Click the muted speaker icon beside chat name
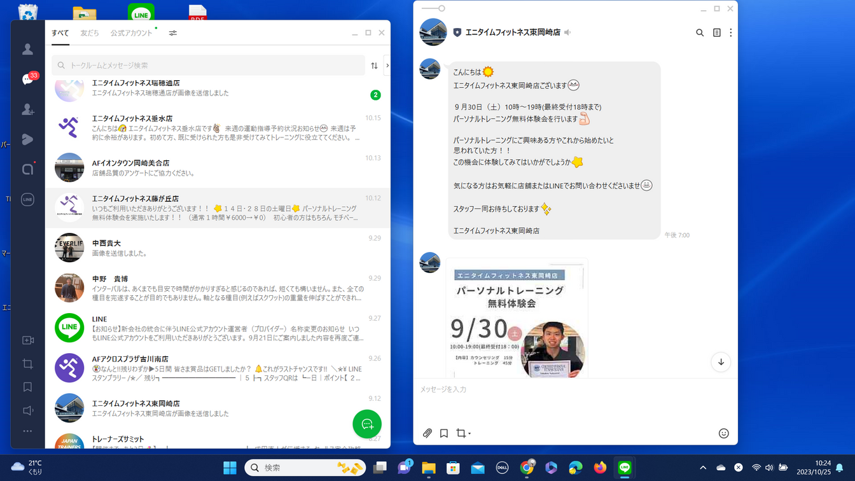This screenshot has width=855, height=481. (567, 32)
